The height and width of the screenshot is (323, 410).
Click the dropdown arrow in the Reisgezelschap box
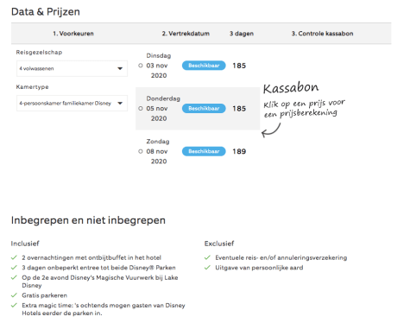click(x=120, y=68)
